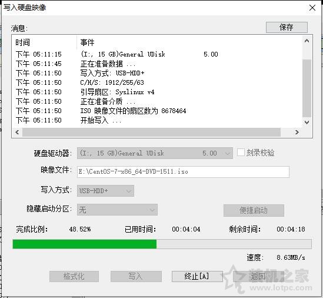Click the disabled 格式化 button

pyautogui.click(x=74, y=276)
